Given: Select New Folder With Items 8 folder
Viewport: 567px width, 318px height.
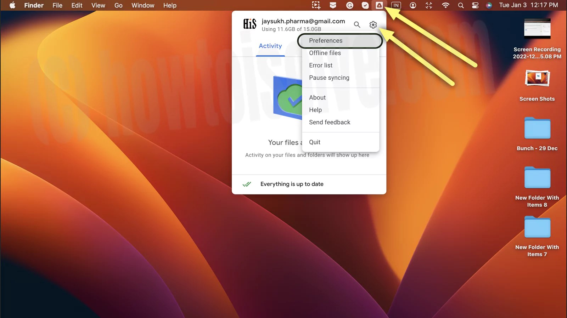Looking at the screenshot, I should pos(537,187).
